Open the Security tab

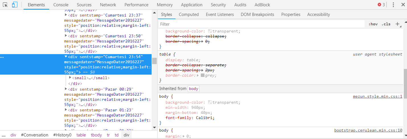(x=218, y=5)
